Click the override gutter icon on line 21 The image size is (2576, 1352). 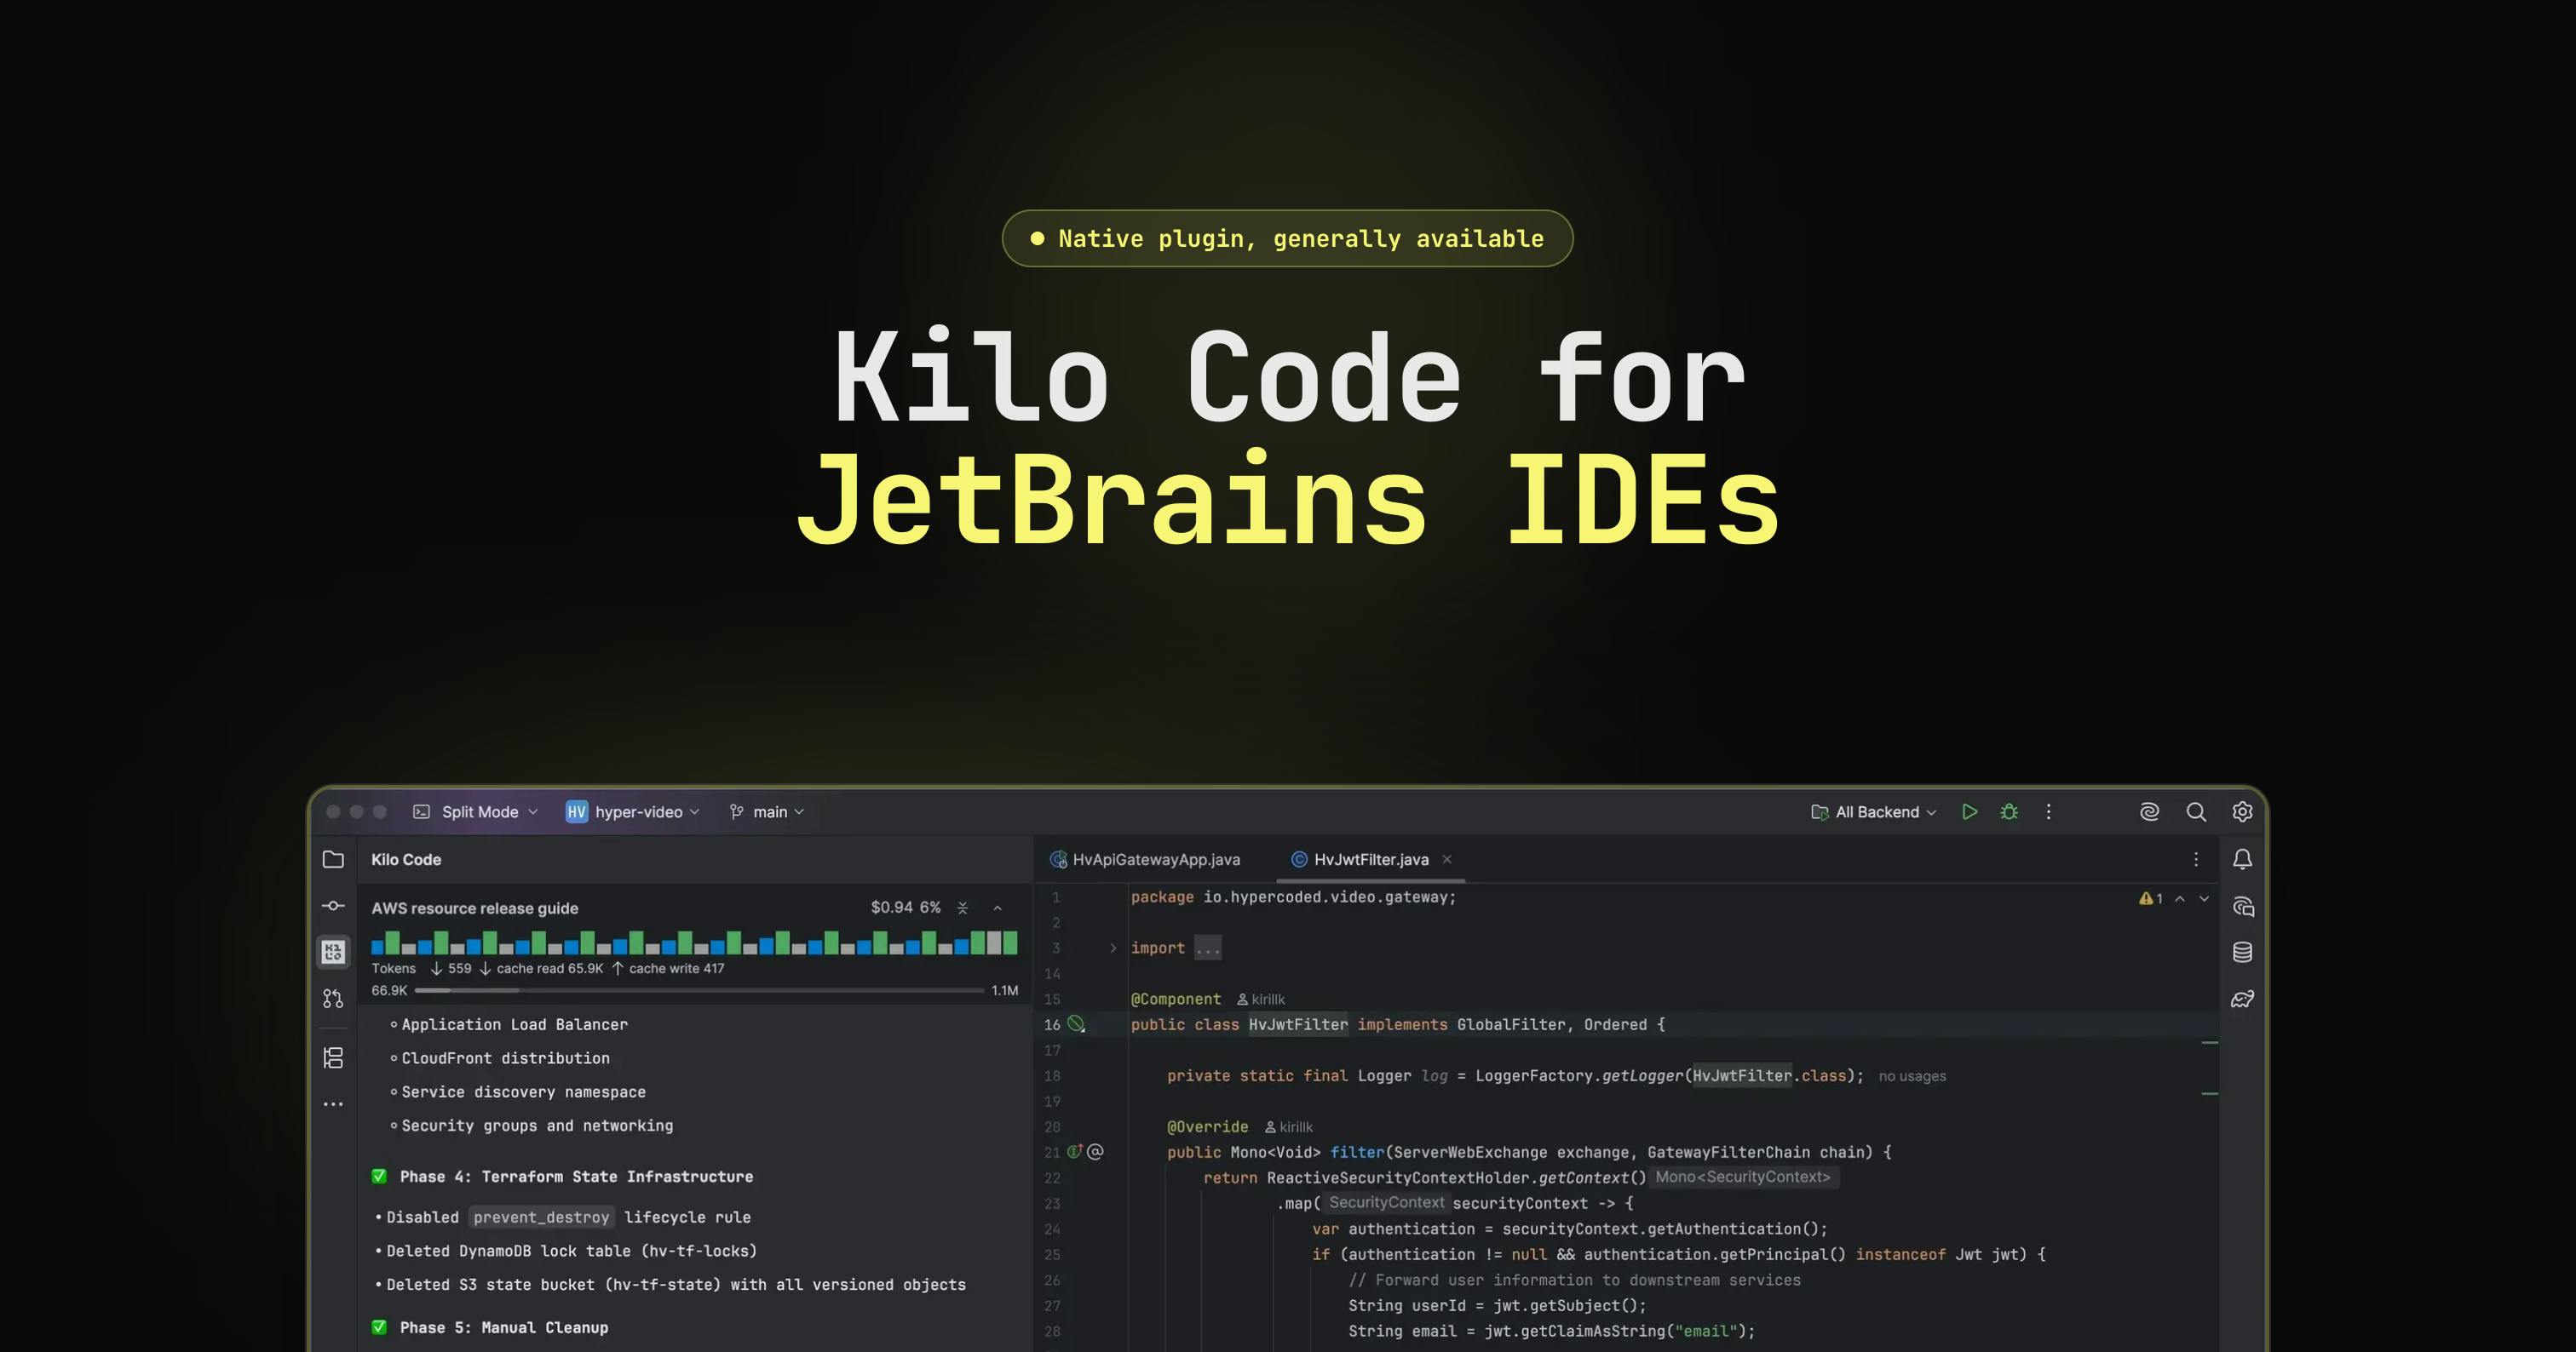click(1075, 1151)
